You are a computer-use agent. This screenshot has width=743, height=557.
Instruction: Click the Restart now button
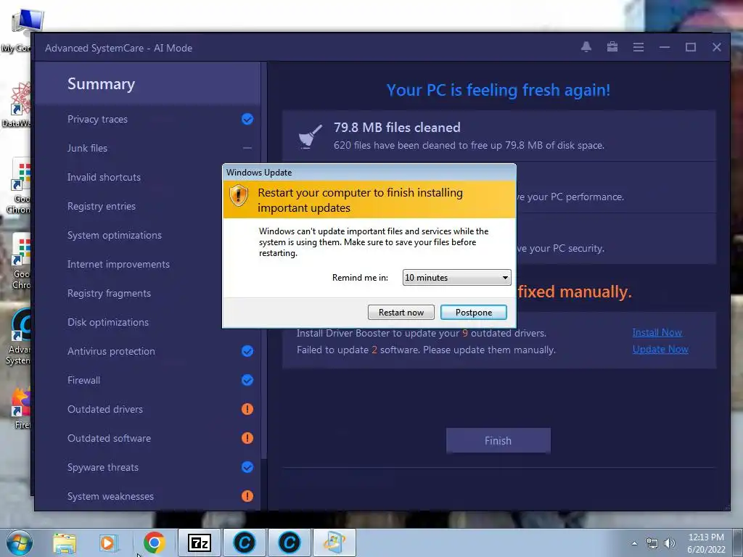coord(401,312)
